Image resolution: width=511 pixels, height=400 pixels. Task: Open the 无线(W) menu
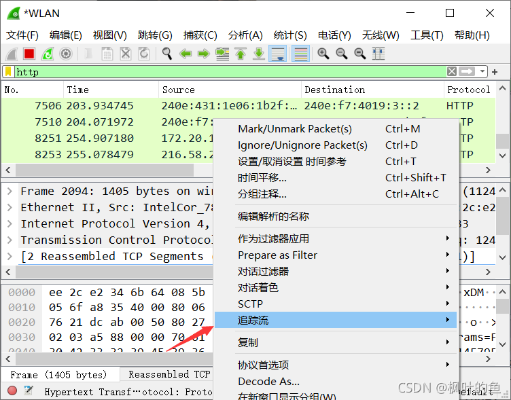pos(381,35)
